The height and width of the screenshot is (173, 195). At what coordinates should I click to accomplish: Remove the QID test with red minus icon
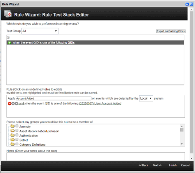pyautogui.click(x=9, y=103)
